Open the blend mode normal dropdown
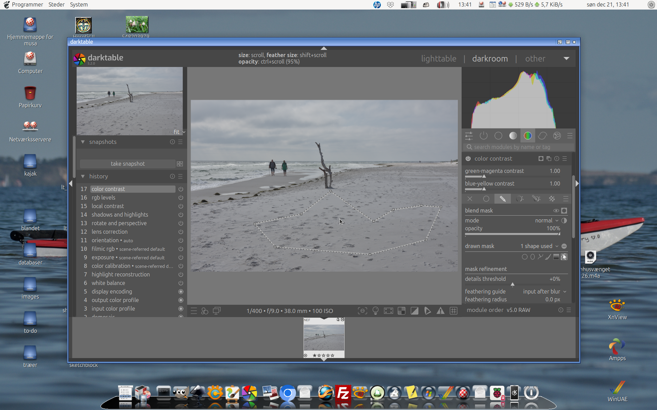Viewport: 657px width, 410px height. (546, 221)
